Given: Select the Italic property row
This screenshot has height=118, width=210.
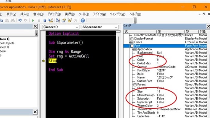Looking at the screenshot, I should tap(165, 74).
